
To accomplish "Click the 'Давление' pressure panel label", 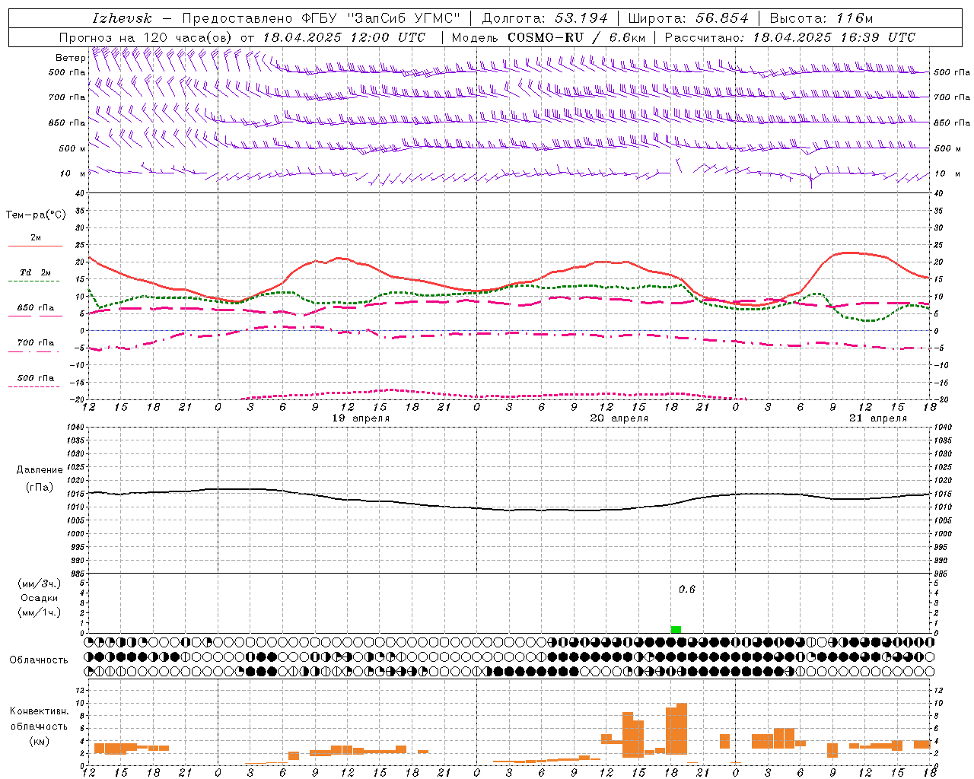I will (40, 470).
